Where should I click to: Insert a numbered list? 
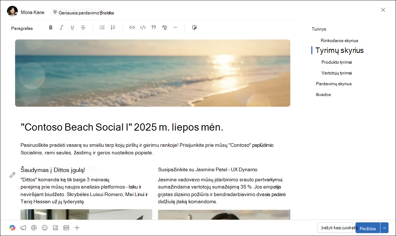click(113, 27)
